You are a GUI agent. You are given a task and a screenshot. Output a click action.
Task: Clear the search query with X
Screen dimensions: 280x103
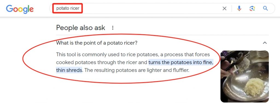(224, 8)
